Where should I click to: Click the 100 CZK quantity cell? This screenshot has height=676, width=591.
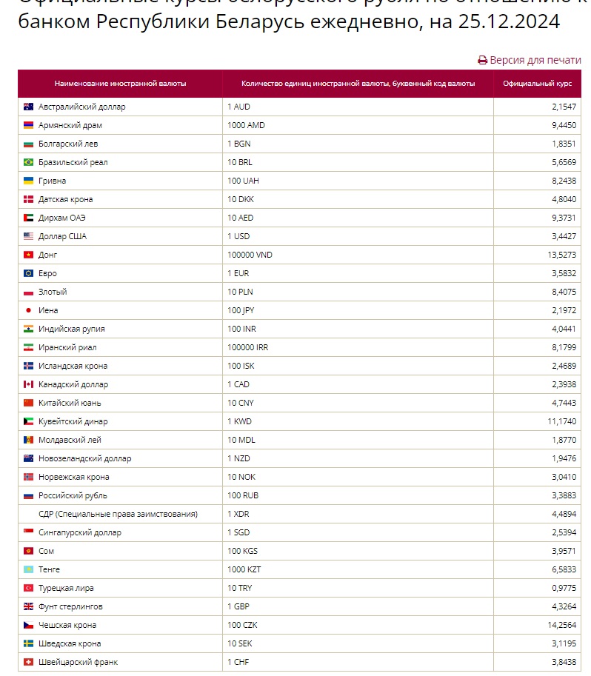tap(358, 625)
